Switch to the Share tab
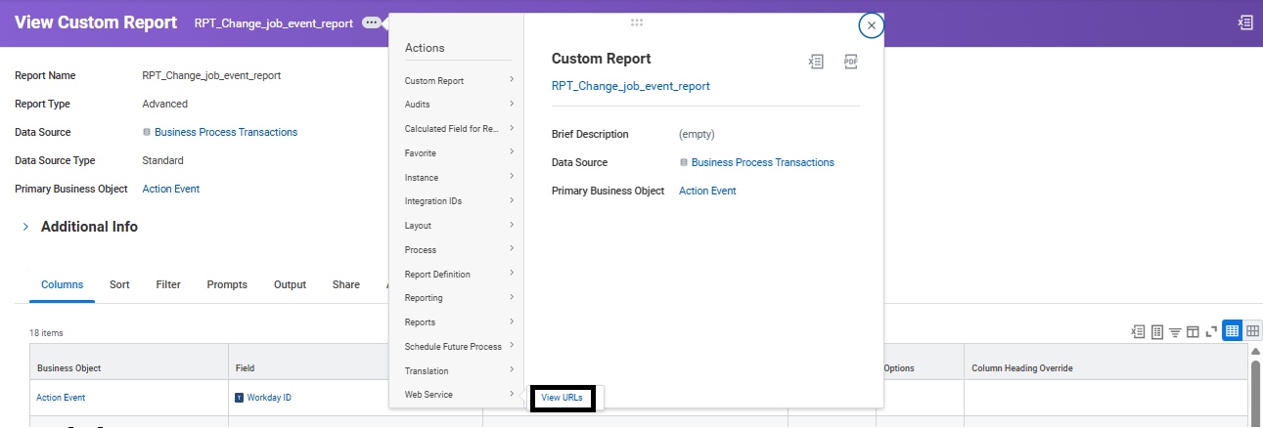 click(346, 284)
